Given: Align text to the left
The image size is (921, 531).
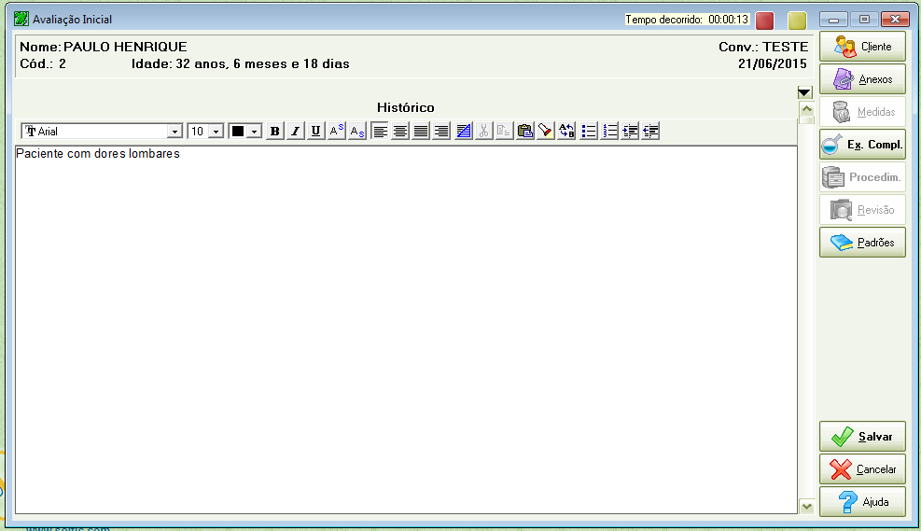Looking at the screenshot, I should pyautogui.click(x=380, y=132).
